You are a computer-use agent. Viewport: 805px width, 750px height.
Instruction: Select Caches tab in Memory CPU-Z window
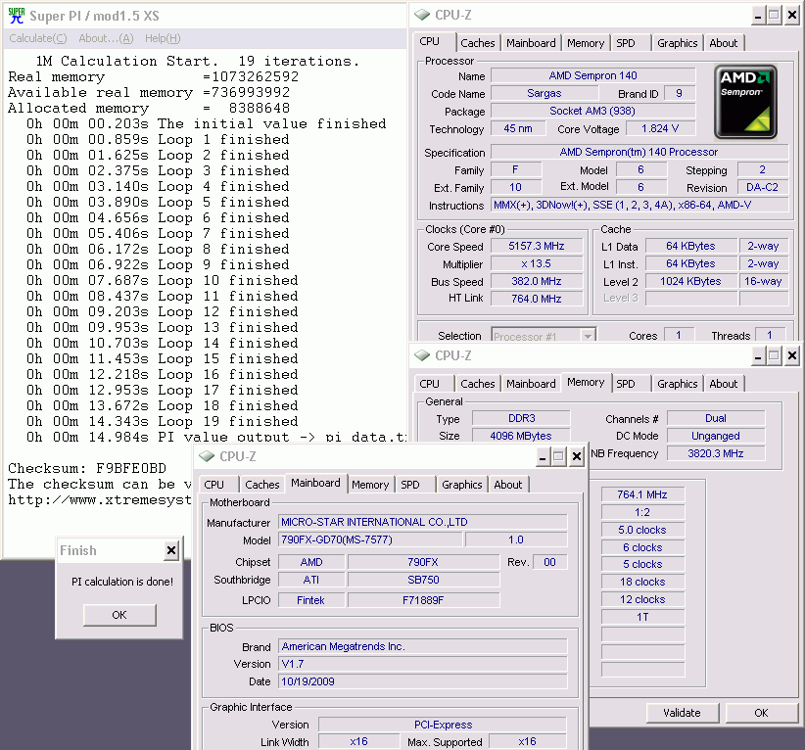(478, 384)
